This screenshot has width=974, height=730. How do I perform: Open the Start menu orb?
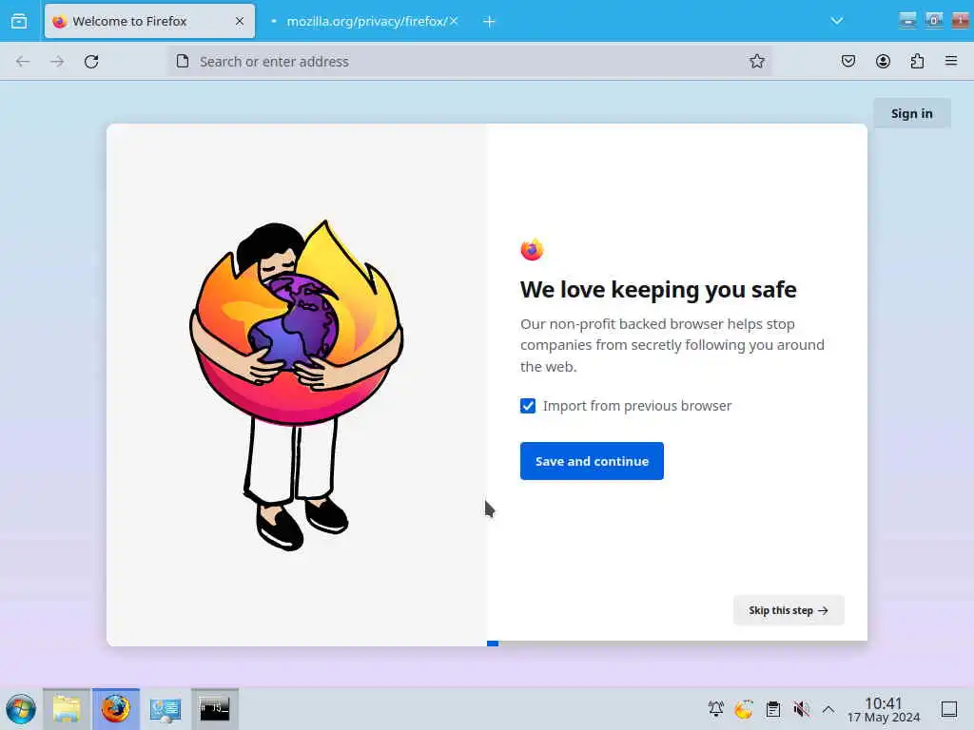pyautogui.click(x=21, y=709)
